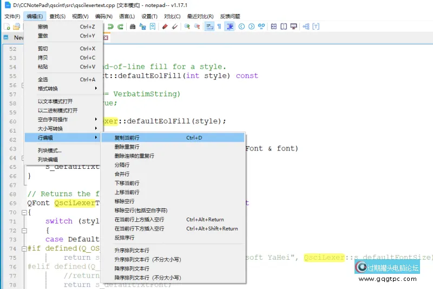Click the go back circle-arrow icon
The height and width of the screenshot is (289, 433).
[241, 27]
